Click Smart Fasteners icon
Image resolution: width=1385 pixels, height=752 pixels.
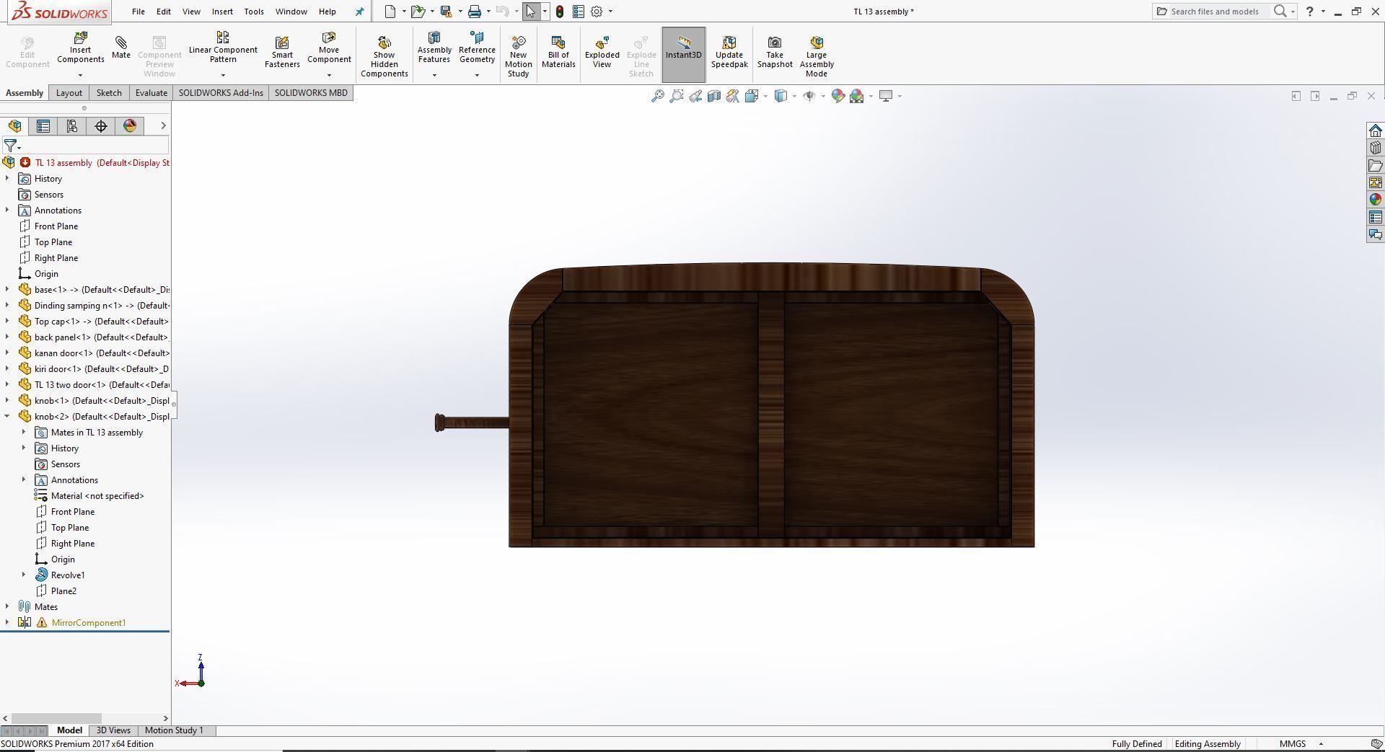click(x=282, y=52)
